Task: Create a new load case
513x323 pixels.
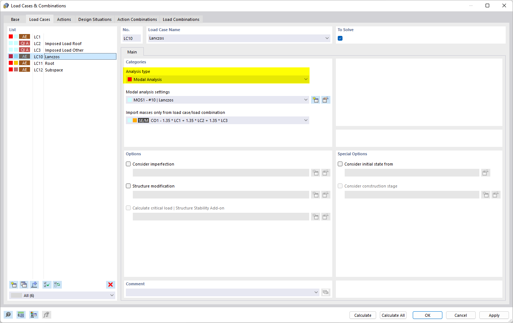Action: tap(14, 285)
